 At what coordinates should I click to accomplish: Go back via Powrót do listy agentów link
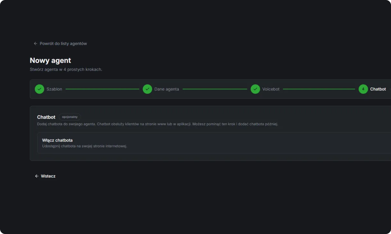(60, 44)
